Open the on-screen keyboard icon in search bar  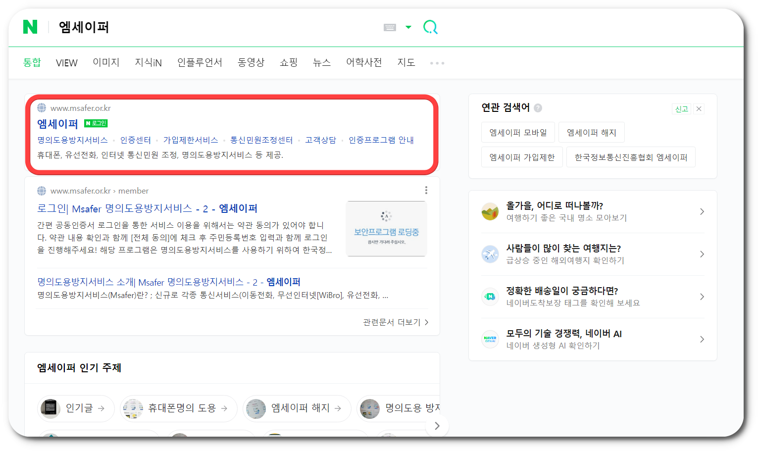click(x=389, y=27)
